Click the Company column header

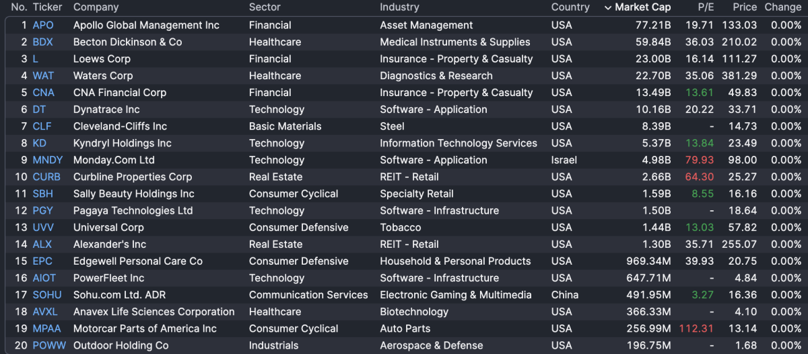[96, 7]
